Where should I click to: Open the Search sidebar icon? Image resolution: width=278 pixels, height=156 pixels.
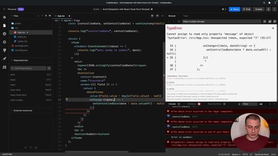coord(4,34)
